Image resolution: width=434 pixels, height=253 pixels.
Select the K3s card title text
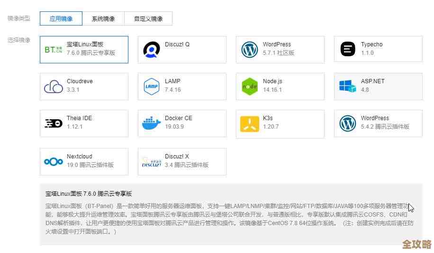coord(268,118)
